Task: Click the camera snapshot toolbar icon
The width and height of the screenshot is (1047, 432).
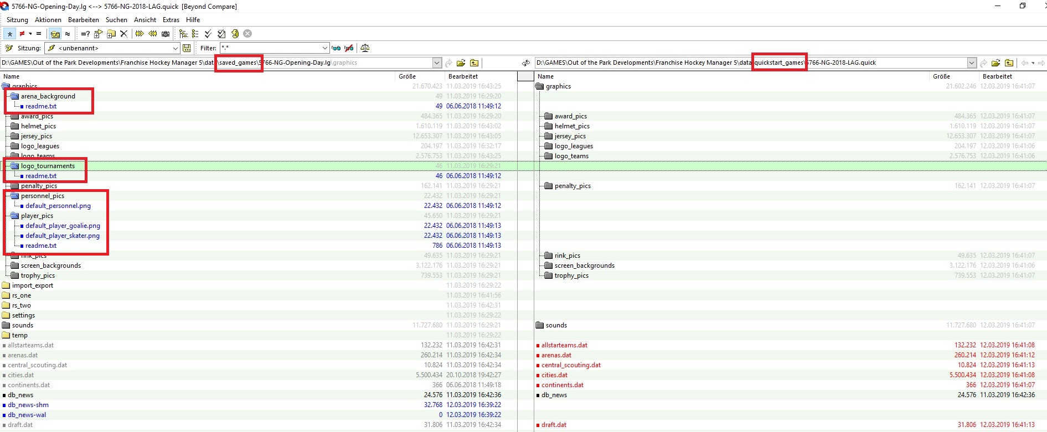Action: pos(166,34)
